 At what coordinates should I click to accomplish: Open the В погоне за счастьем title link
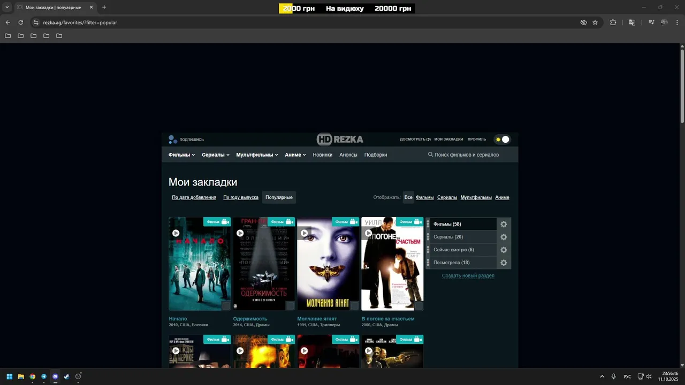388,319
